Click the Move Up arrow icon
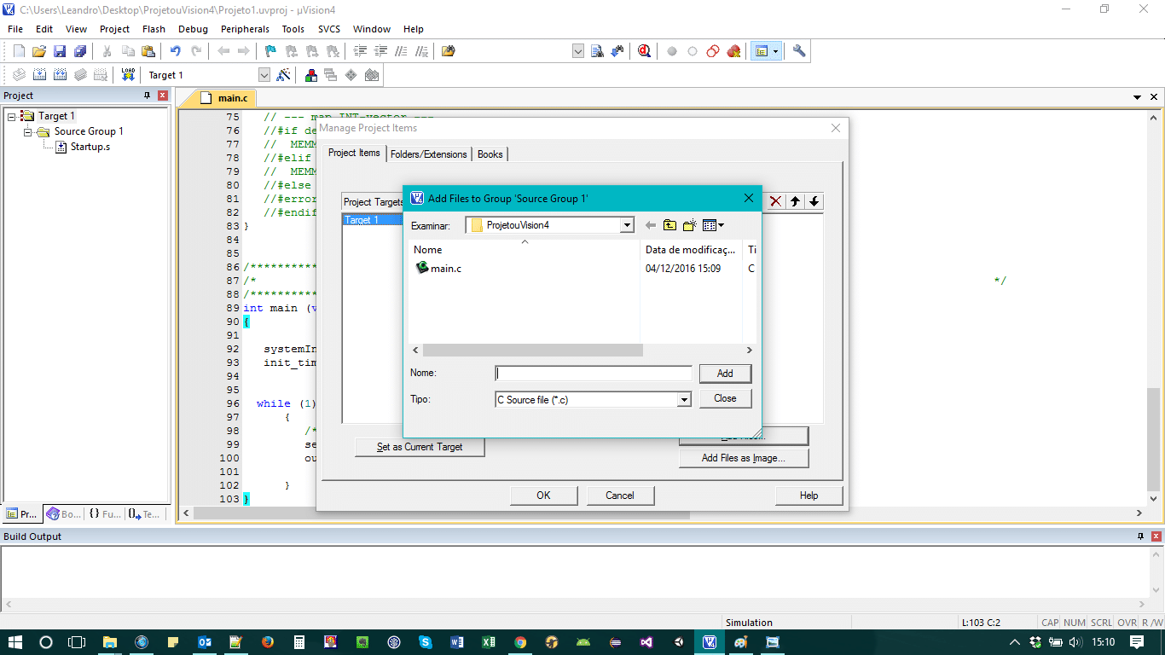Screen dimensions: 1165x655 pyautogui.click(x=795, y=201)
